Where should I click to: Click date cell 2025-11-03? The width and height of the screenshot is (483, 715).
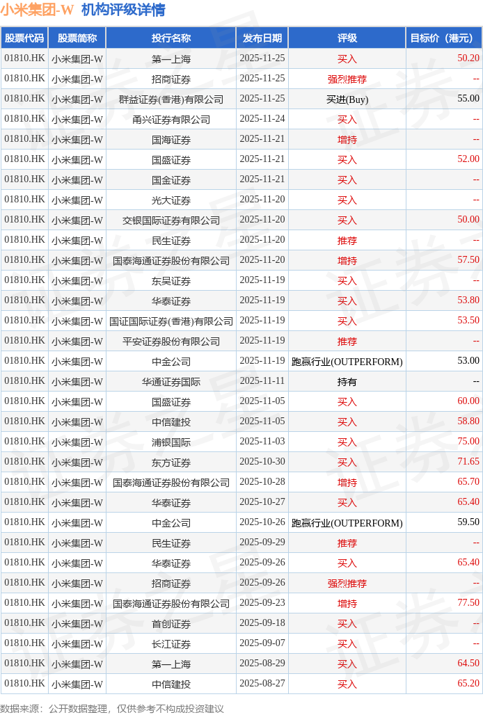pyautogui.click(x=262, y=442)
